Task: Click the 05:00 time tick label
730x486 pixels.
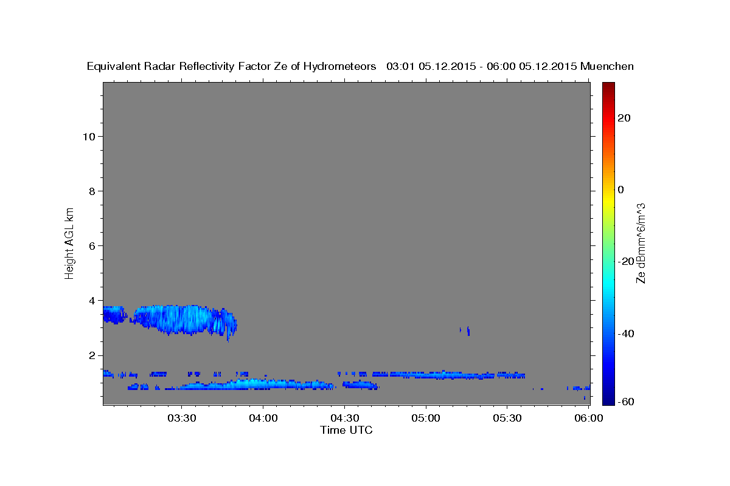Action: pos(426,419)
